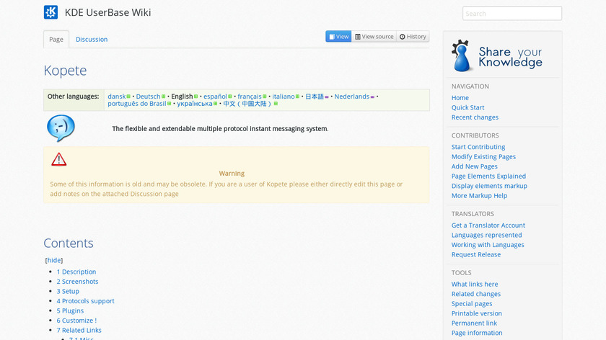Viewport: 606px width, 340px height.
Task: Open Modify Existing Pages link
Action: [483, 156]
